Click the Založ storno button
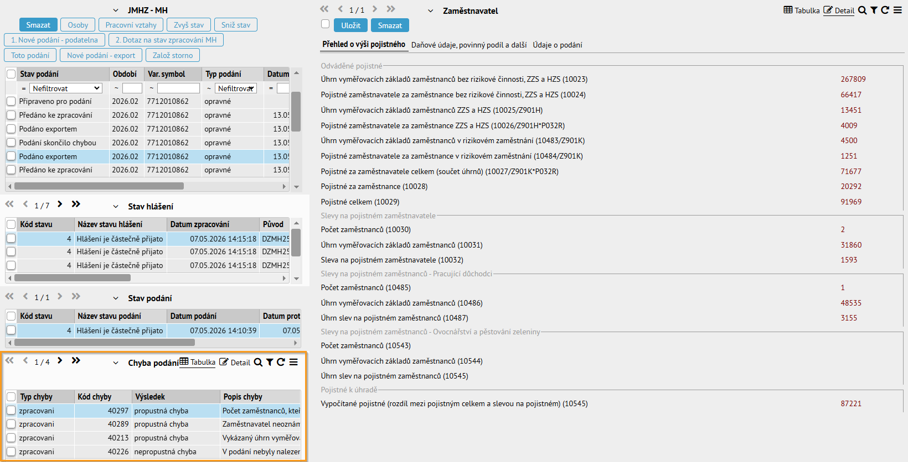 point(173,55)
